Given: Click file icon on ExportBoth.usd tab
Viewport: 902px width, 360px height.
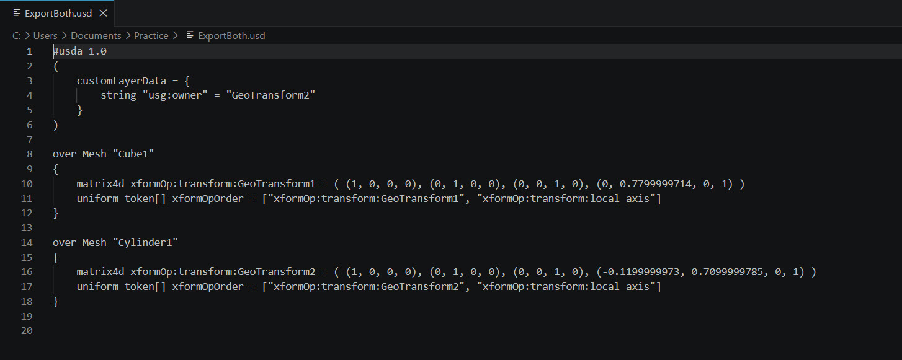Looking at the screenshot, I should (x=17, y=13).
